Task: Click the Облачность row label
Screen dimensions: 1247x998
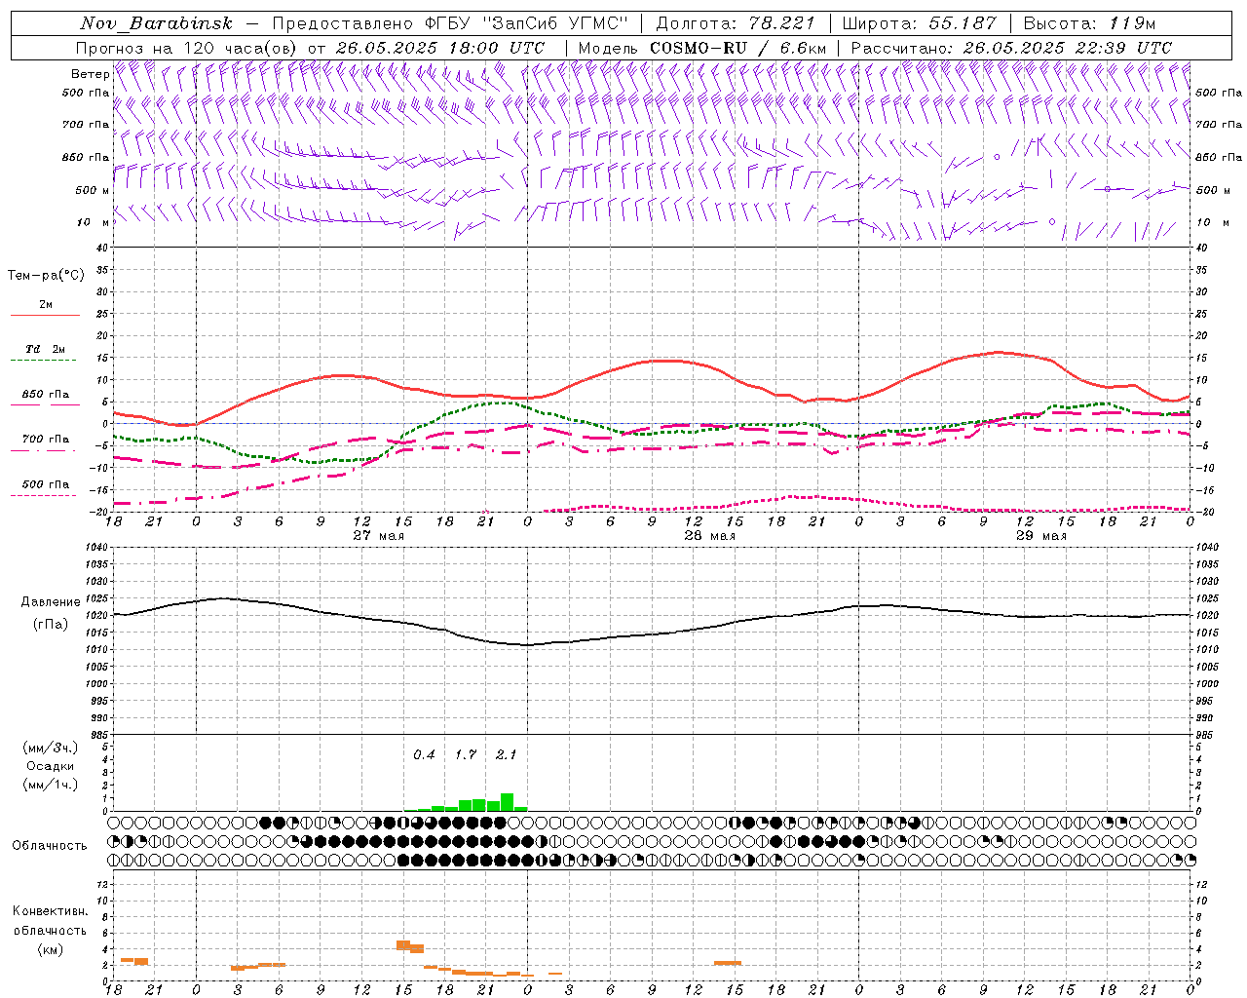Action: [50, 845]
